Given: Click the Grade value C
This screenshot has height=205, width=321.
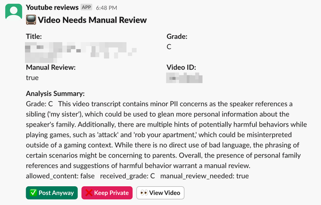Looking at the screenshot, I should click(169, 47).
